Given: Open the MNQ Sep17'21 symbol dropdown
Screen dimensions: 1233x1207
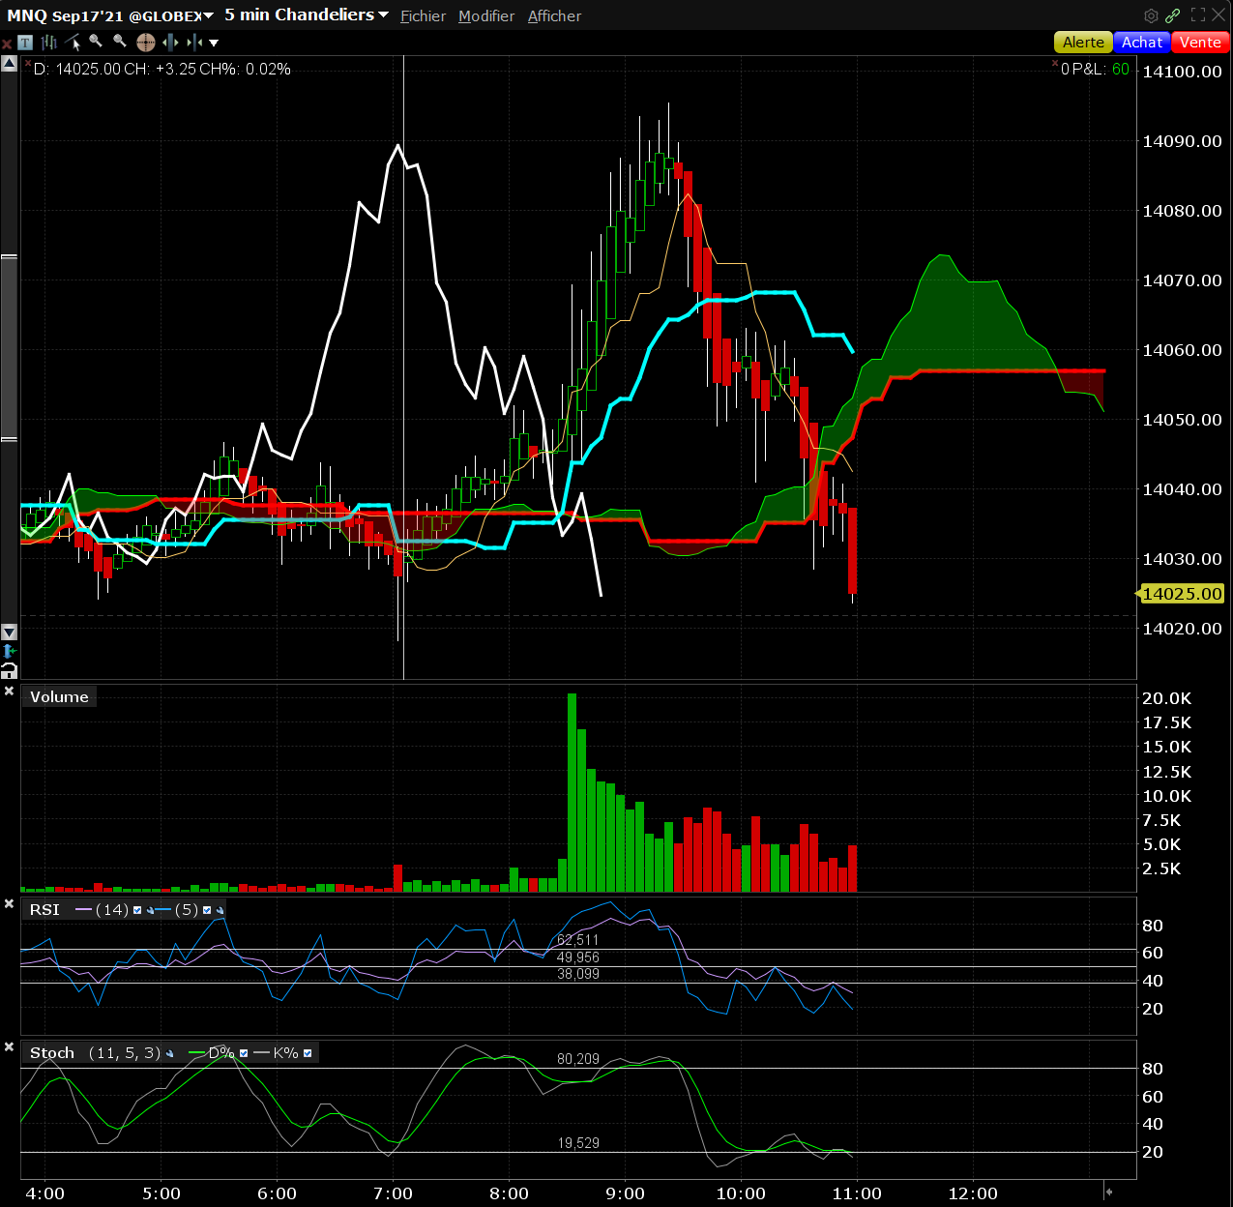Looking at the screenshot, I should (x=208, y=15).
